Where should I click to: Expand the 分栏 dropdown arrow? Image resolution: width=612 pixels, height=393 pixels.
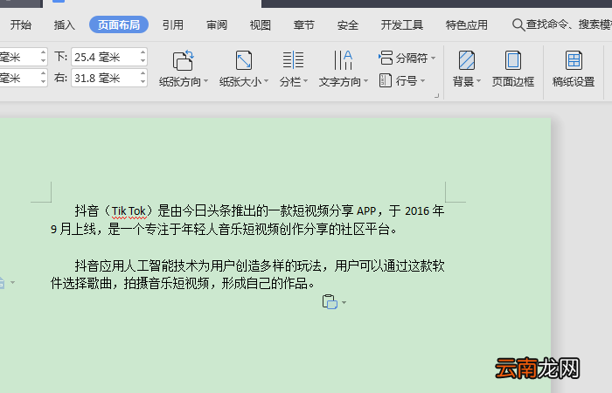click(306, 81)
